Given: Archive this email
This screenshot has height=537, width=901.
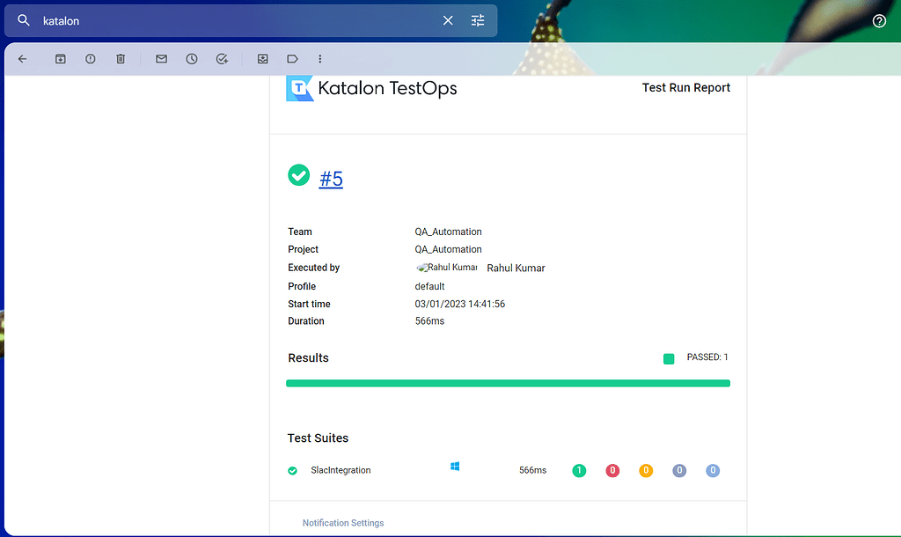Looking at the screenshot, I should click(x=61, y=59).
